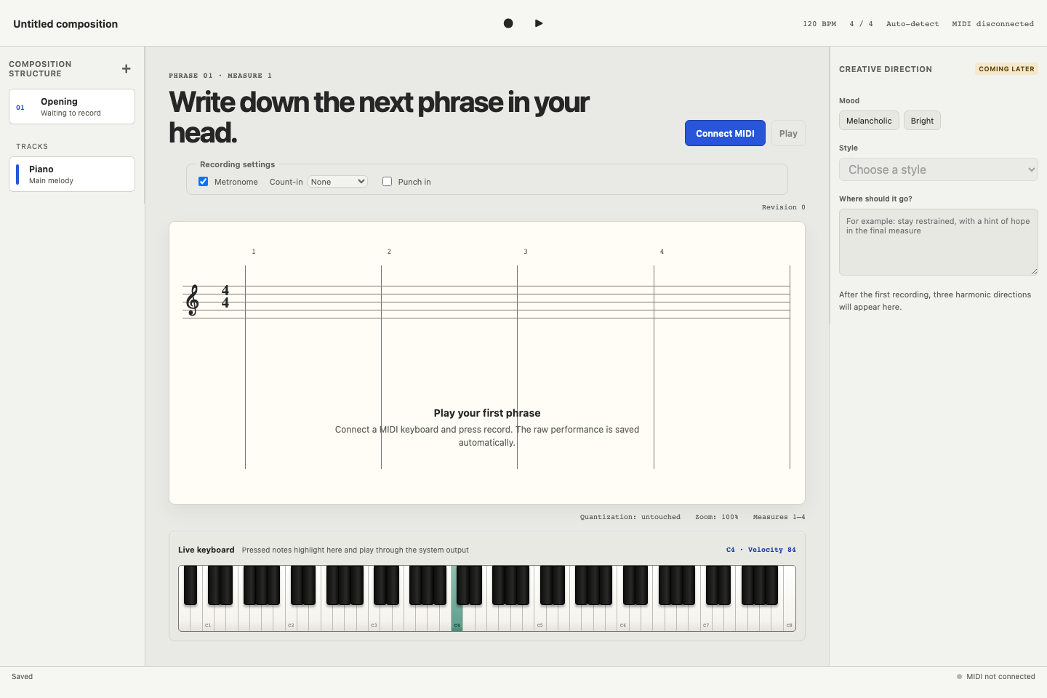Click the Revision 0 label
Viewport: 1047px width, 698px height.
coord(784,207)
